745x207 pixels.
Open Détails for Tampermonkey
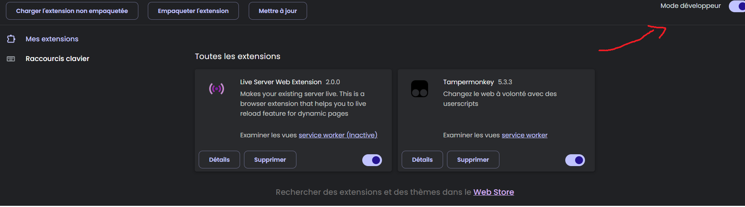(x=422, y=160)
